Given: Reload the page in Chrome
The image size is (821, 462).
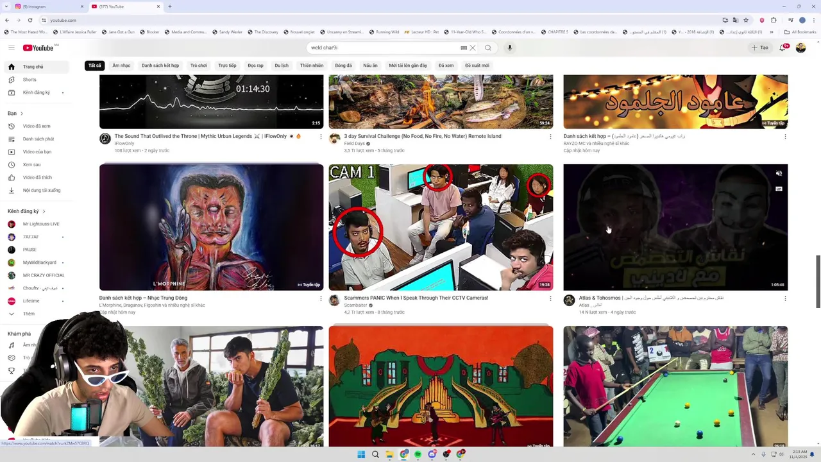Looking at the screenshot, I should [x=30, y=20].
